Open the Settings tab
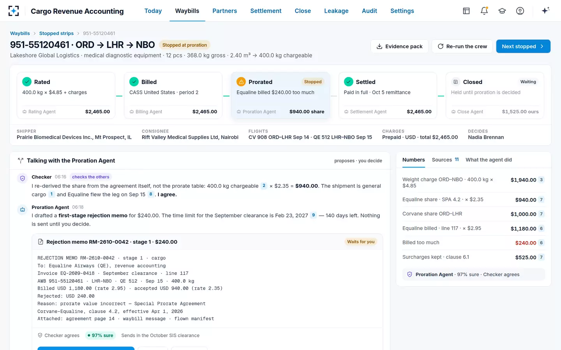 [402, 11]
